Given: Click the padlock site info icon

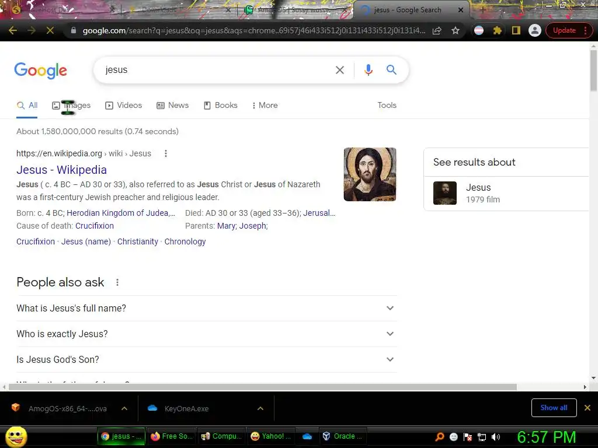Looking at the screenshot, I should [74, 30].
